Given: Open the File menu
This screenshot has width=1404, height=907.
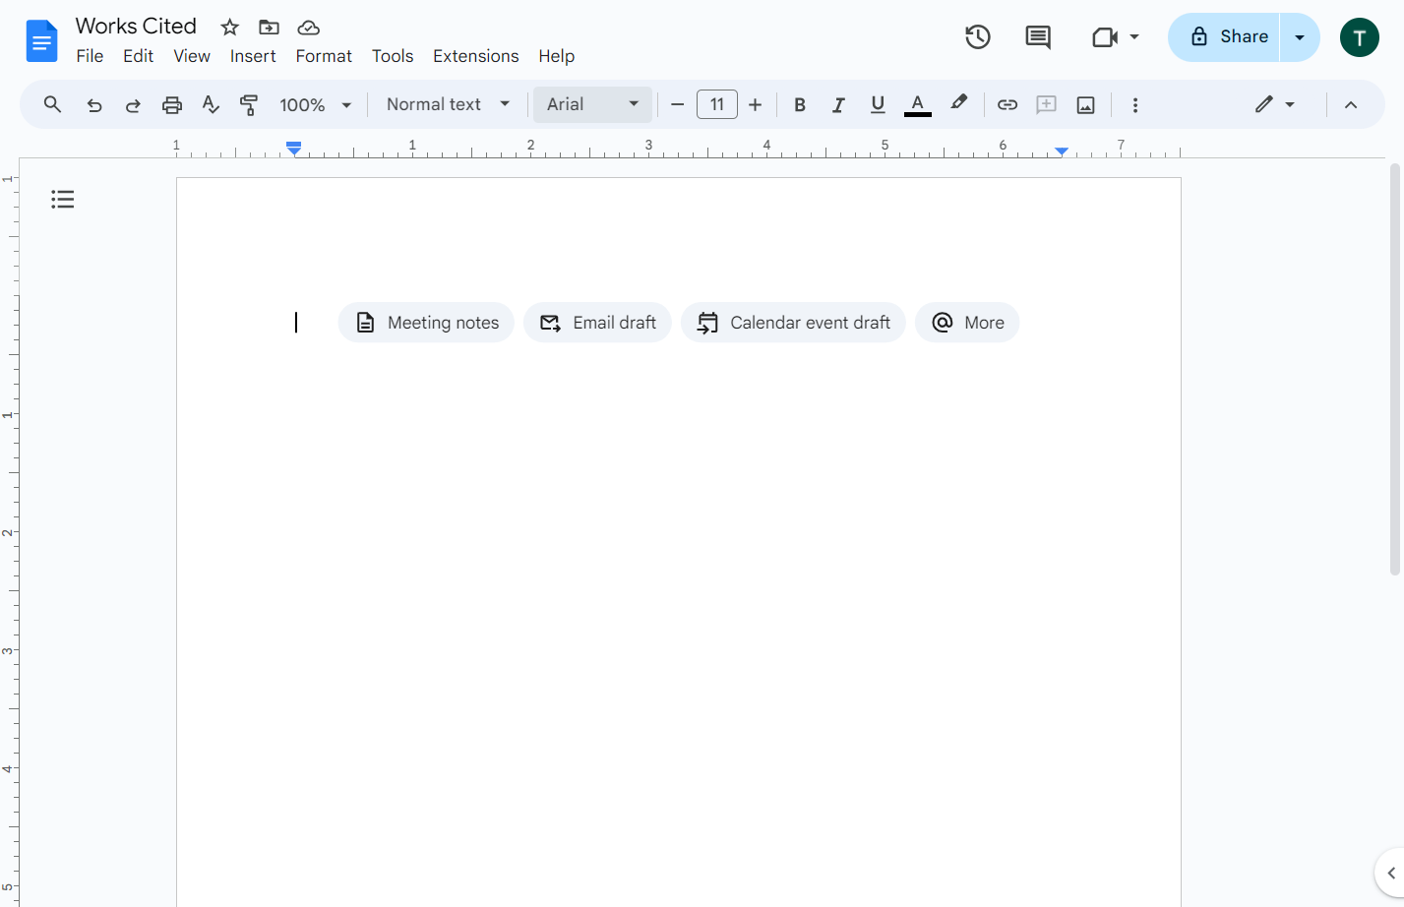Looking at the screenshot, I should pos(90,56).
